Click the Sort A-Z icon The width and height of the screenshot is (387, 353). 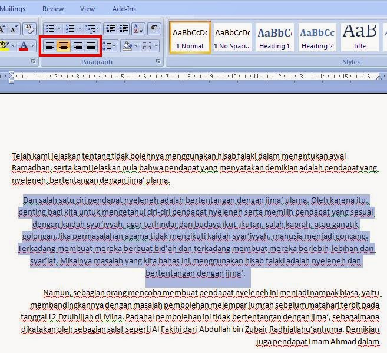click(x=138, y=29)
